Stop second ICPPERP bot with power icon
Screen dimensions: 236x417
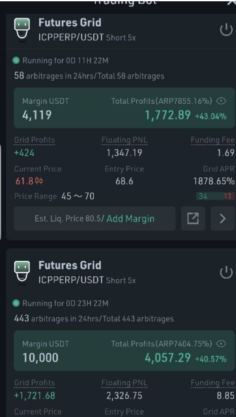[227, 273]
